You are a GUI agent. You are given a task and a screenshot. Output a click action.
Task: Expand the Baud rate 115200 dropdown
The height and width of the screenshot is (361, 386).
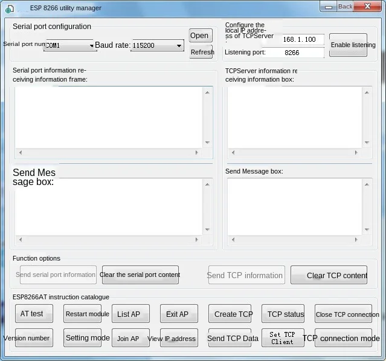[x=157, y=45]
